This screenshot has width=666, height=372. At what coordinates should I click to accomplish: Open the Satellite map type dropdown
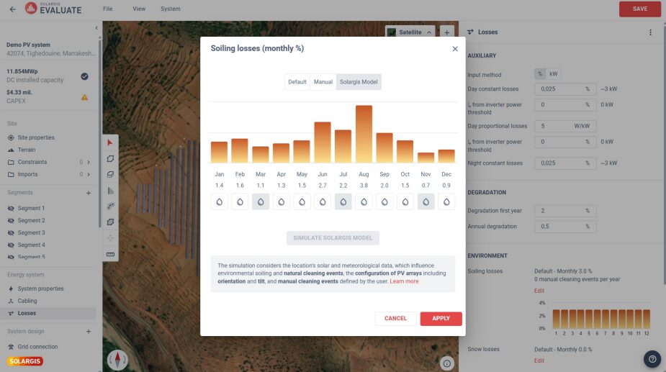click(411, 32)
